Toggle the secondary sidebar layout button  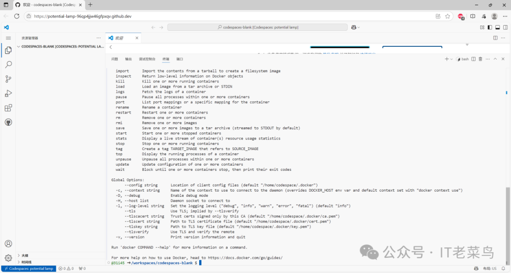(x=505, y=27)
